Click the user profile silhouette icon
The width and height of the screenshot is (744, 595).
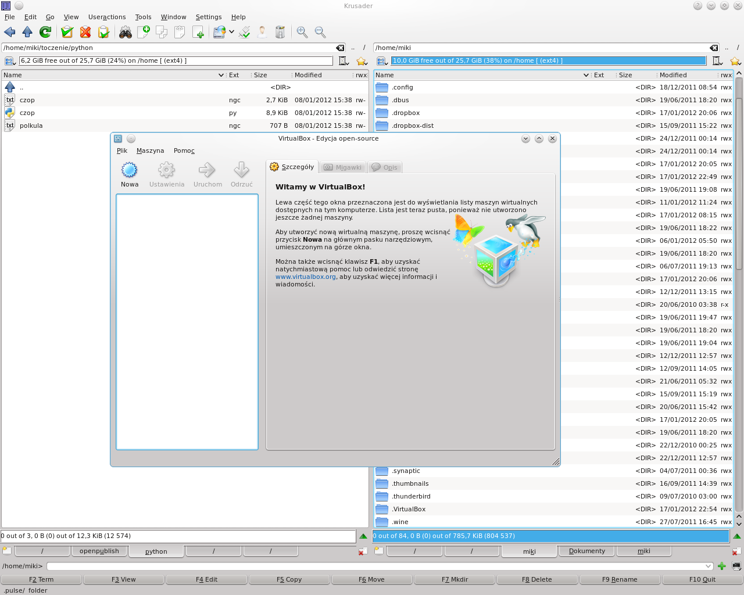262,32
